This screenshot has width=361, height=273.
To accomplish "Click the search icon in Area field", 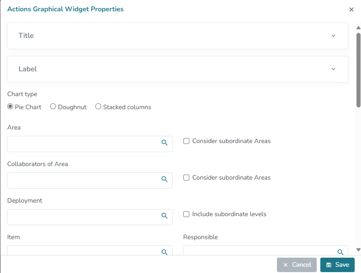I will tap(164, 143).
